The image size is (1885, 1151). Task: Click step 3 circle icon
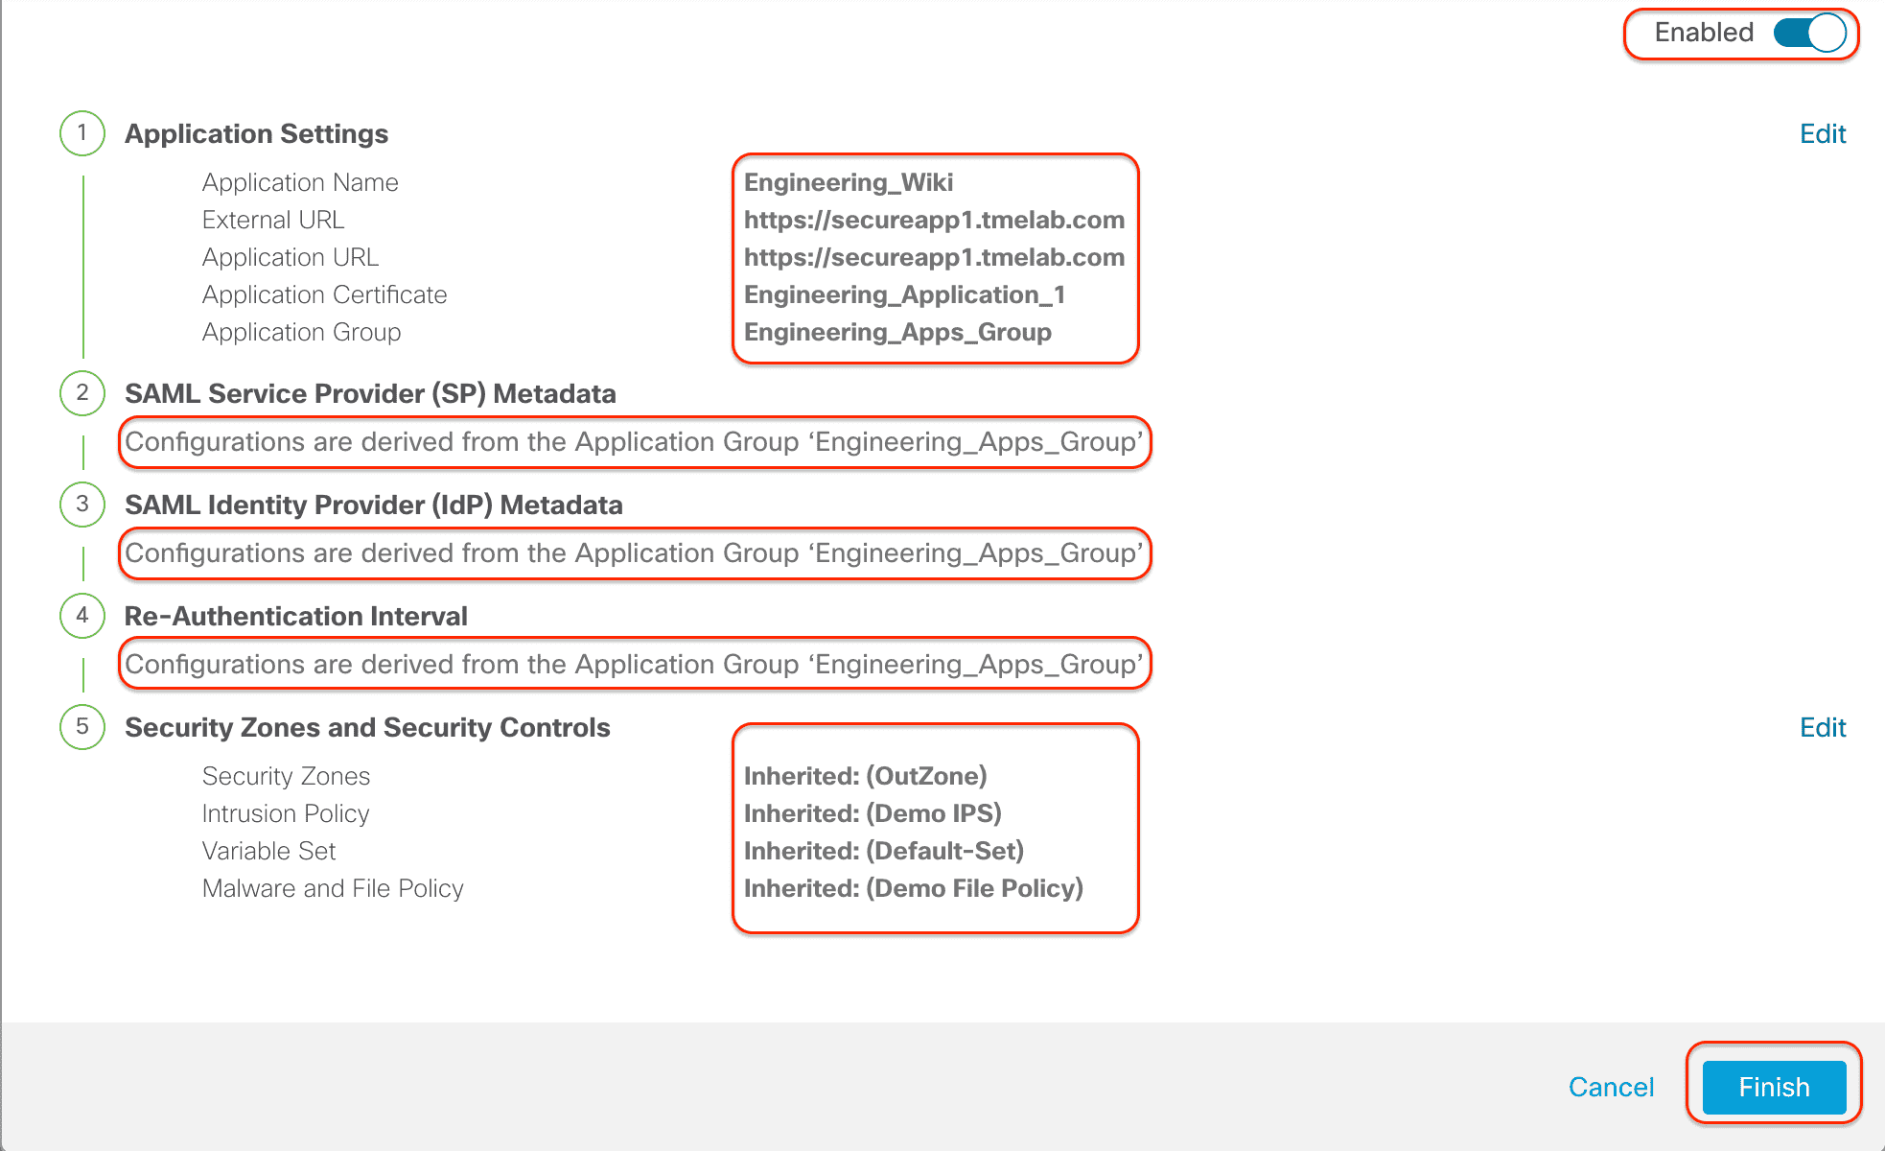82,504
